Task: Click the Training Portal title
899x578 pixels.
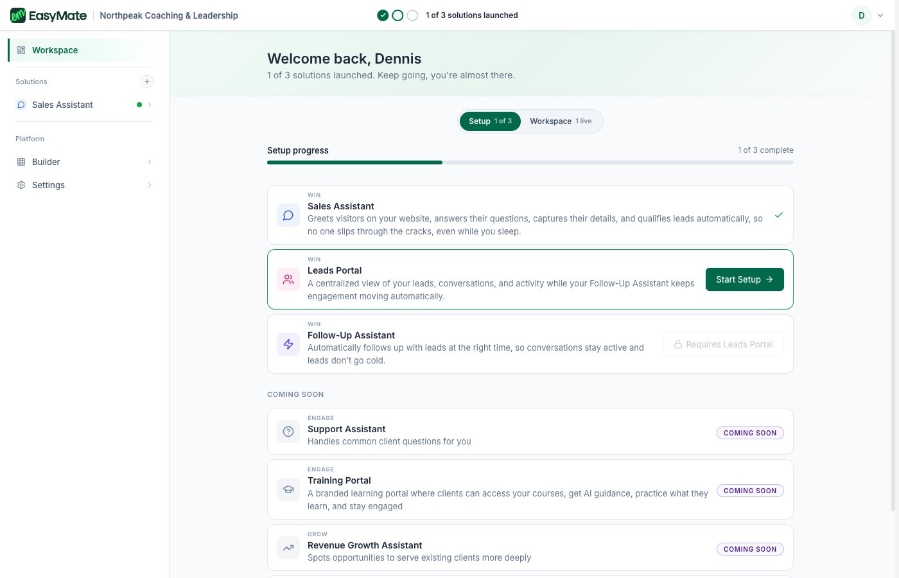Action: [339, 480]
